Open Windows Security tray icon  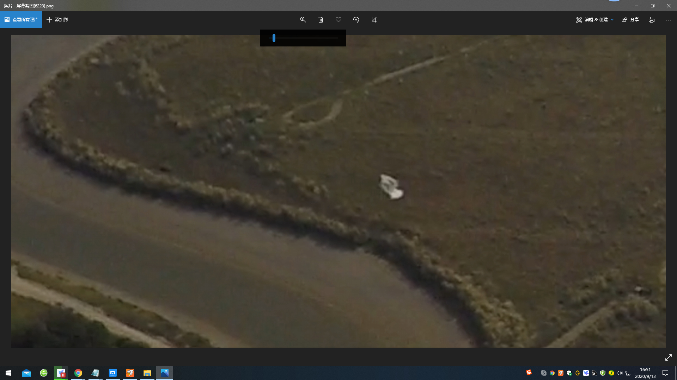[x=569, y=373]
